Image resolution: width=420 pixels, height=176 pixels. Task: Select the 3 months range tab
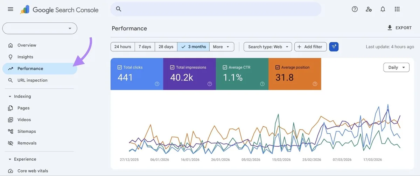coord(194,47)
